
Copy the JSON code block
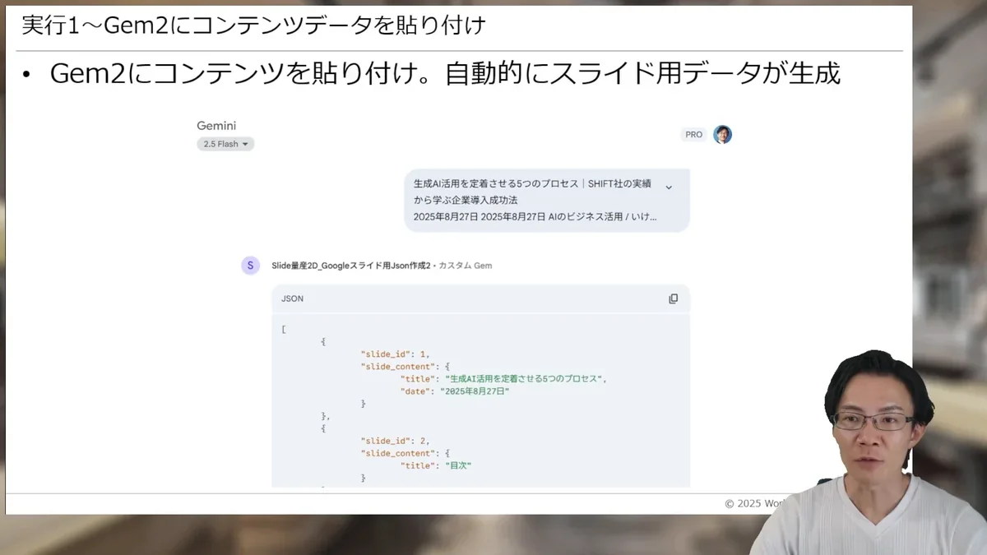(x=674, y=298)
